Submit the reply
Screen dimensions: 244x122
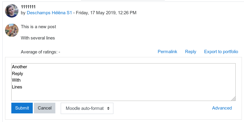[x=22, y=108]
